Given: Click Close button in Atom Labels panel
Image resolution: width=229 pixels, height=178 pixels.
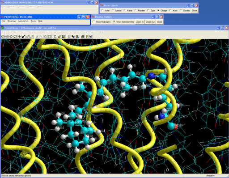Looking at the screenshot, I should 195,11.
